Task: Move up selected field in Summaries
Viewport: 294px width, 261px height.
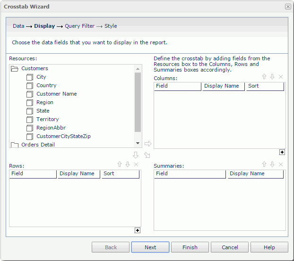Action: click(264, 164)
